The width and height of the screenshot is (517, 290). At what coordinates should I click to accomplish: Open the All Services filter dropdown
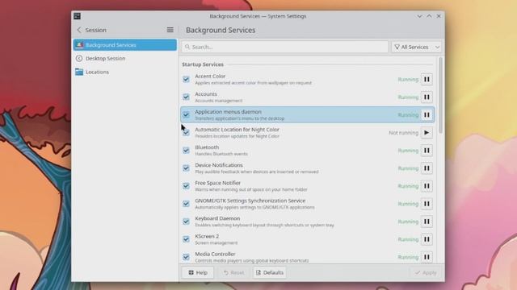[x=417, y=47]
